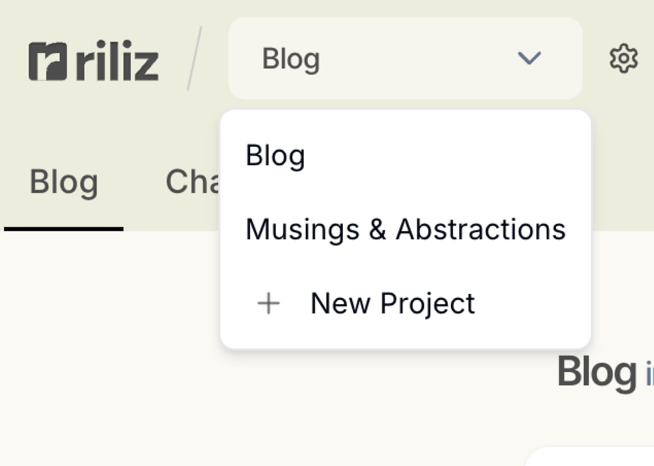This screenshot has width=654, height=466.
Task: Click the slash divider beside the logo
Action: point(195,58)
